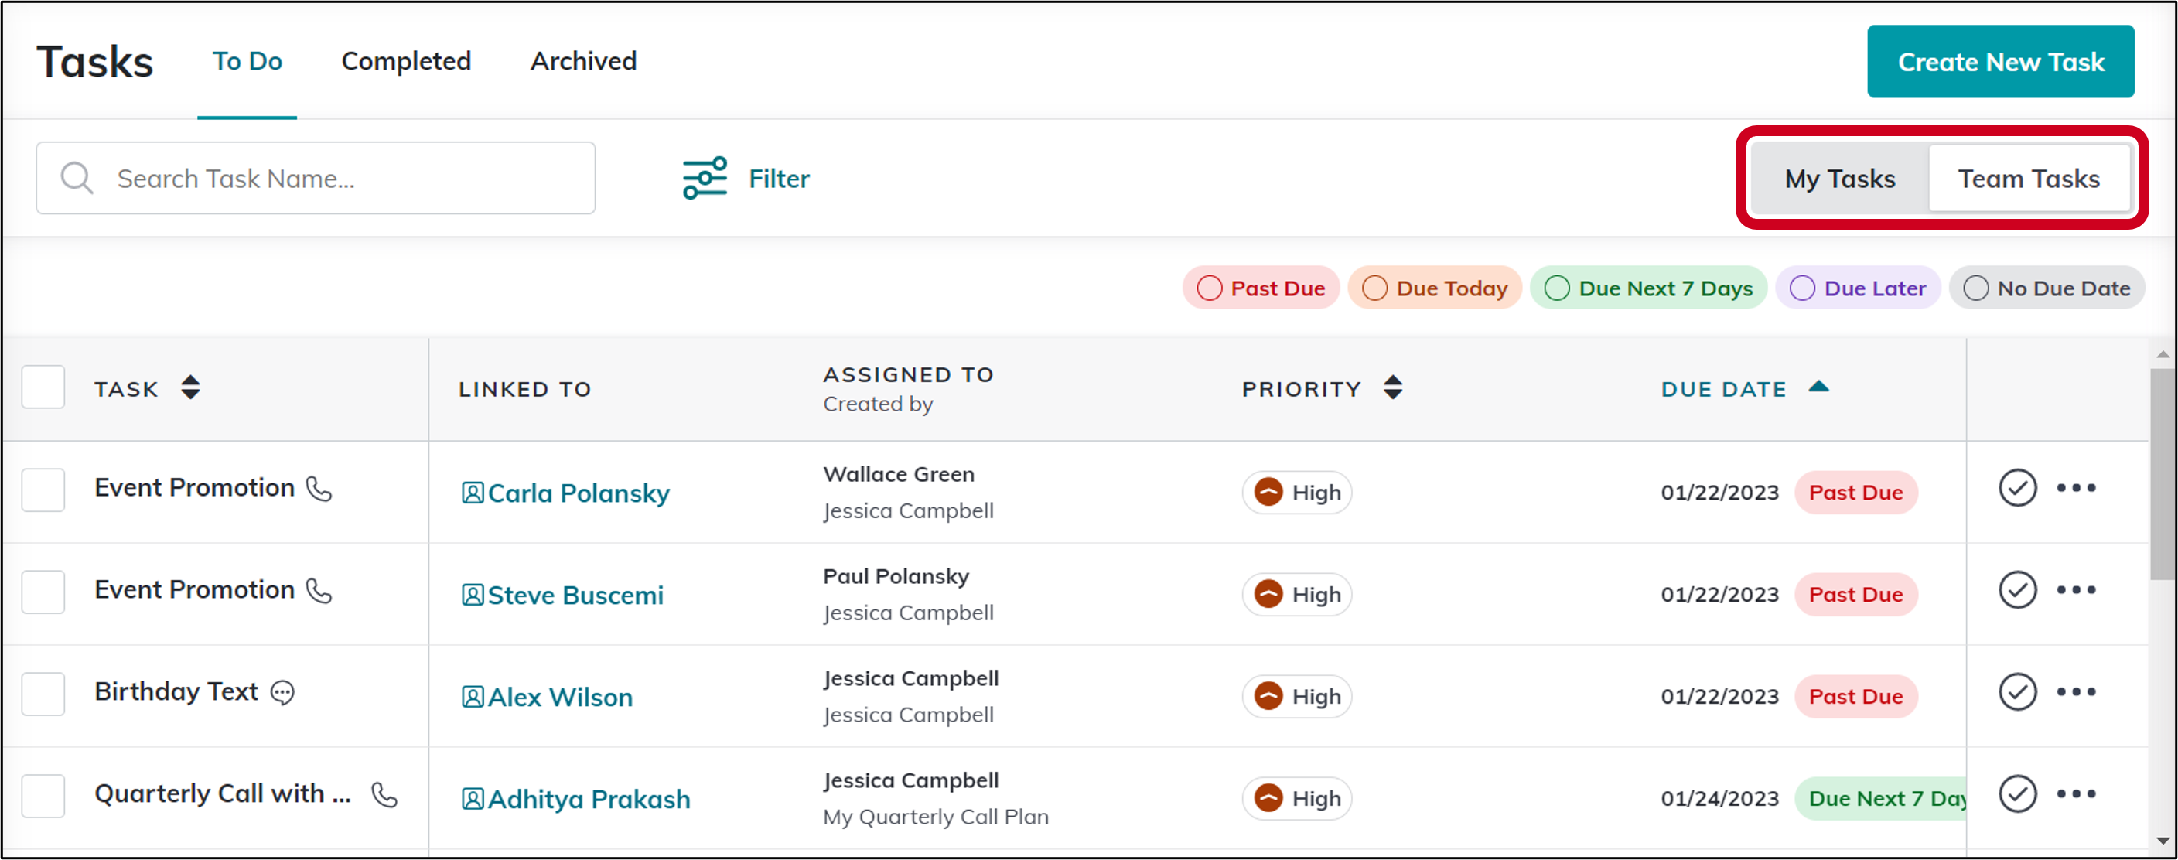Open the chat bubble icon beside Birthday Text
The width and height of the screenshot is (2178, 860).
tap(282, 693)
